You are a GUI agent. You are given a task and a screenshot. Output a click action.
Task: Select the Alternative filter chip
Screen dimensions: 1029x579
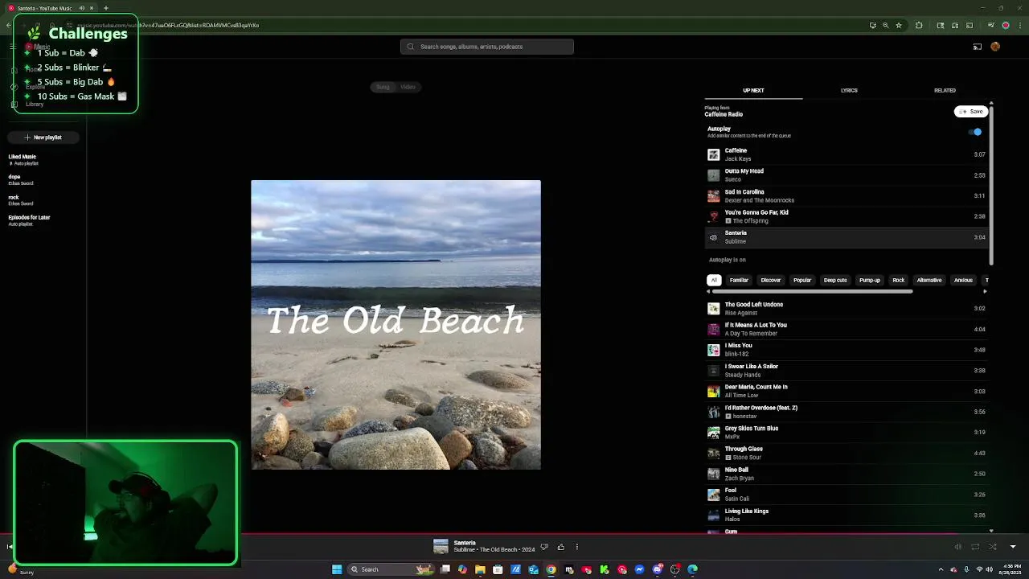(929, 280)
